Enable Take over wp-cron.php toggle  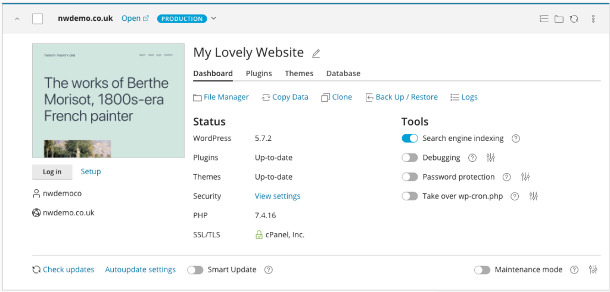410,196
